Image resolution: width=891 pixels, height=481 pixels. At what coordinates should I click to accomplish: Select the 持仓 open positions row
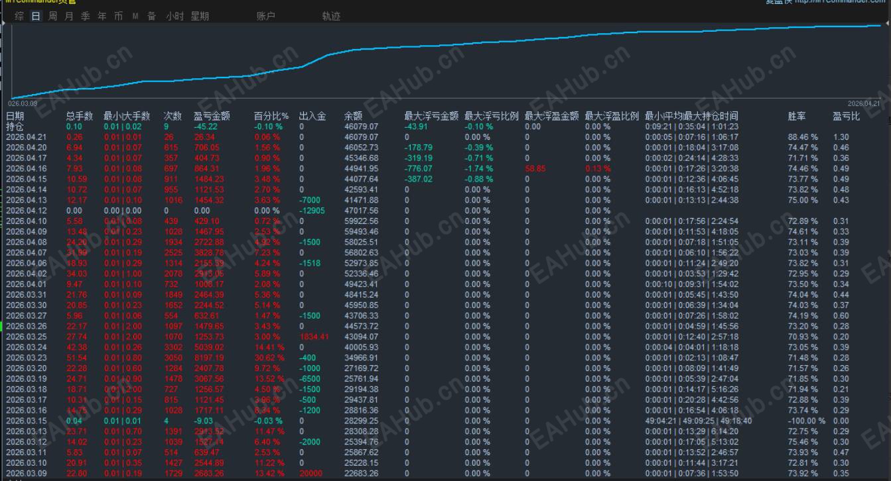pyautogui.click(x=445, y=127)
